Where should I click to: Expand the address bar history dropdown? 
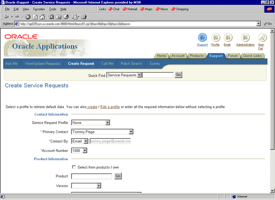[258, 24]
